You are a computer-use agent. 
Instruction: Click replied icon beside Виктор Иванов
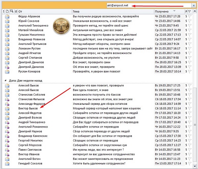coord(7,155)
